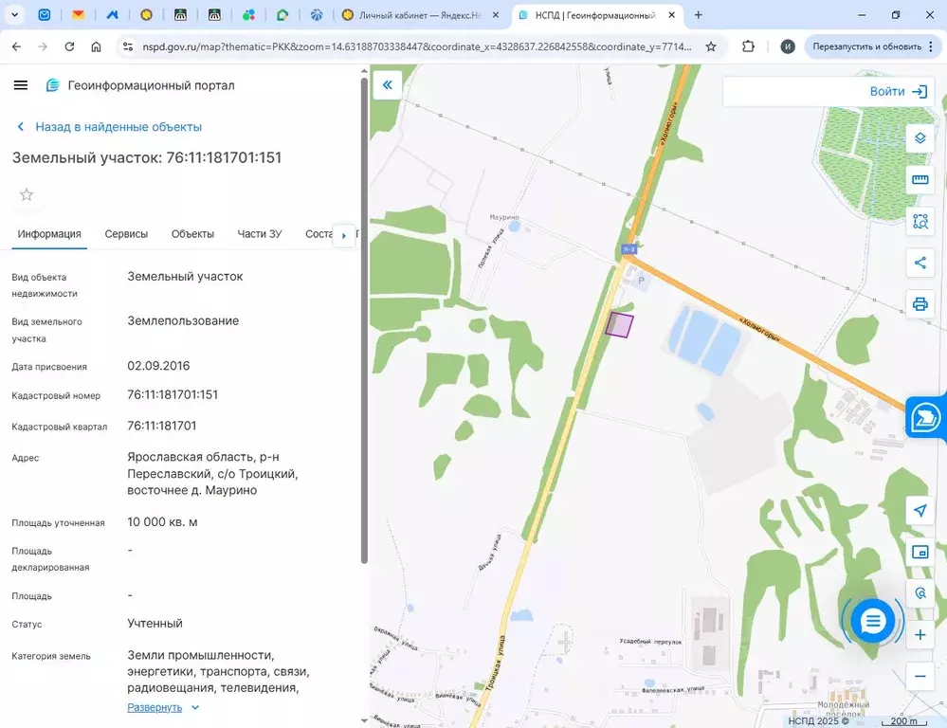This screenshot has width=947, height=728.
Task: Open the hamburger main menu
Action: [21, 85]
